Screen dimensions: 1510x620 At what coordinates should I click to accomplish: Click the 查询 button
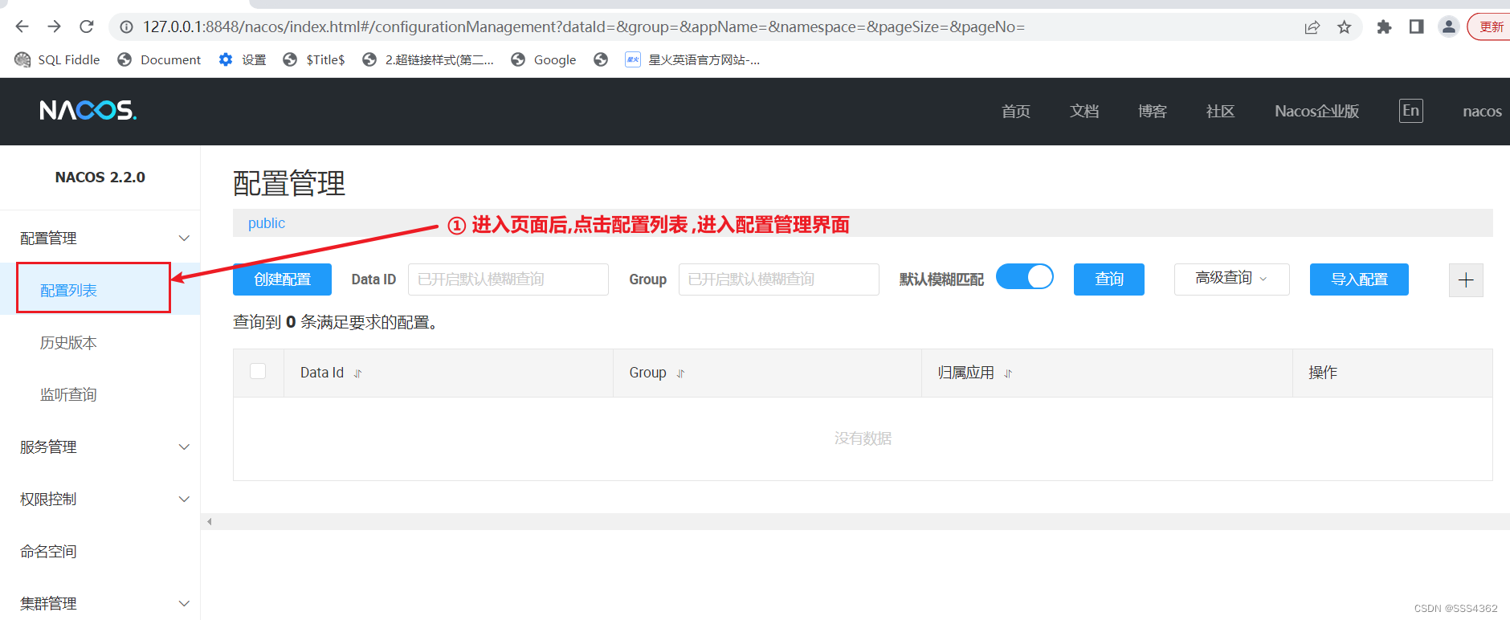tap(1109, 279)
